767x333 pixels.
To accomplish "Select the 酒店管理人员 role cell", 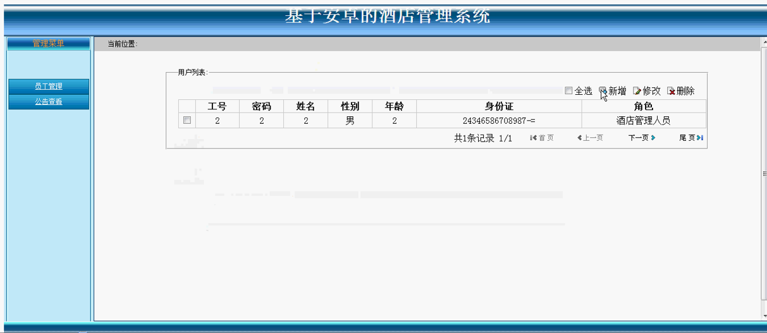I will click(643, 121).
